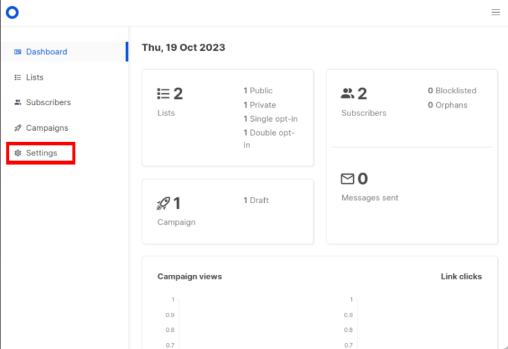Click the Campaigns rocket icon in sidebar
Viewport: 508px width, 349px height.
18,128
